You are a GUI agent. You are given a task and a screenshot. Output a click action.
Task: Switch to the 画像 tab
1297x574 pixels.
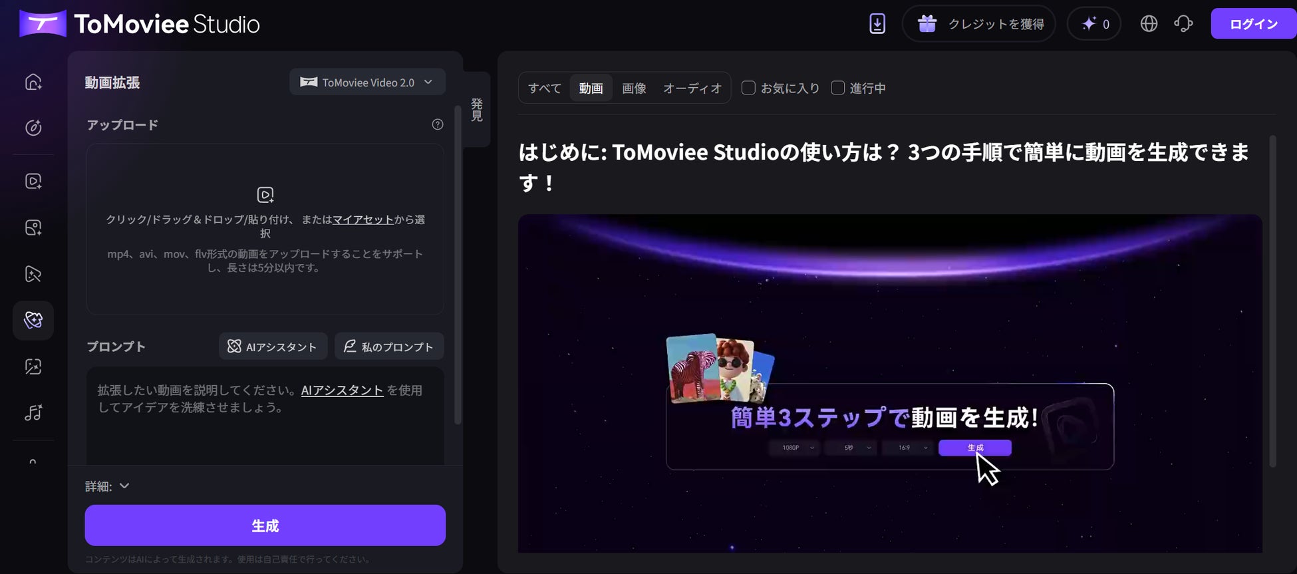coord(634,88)
